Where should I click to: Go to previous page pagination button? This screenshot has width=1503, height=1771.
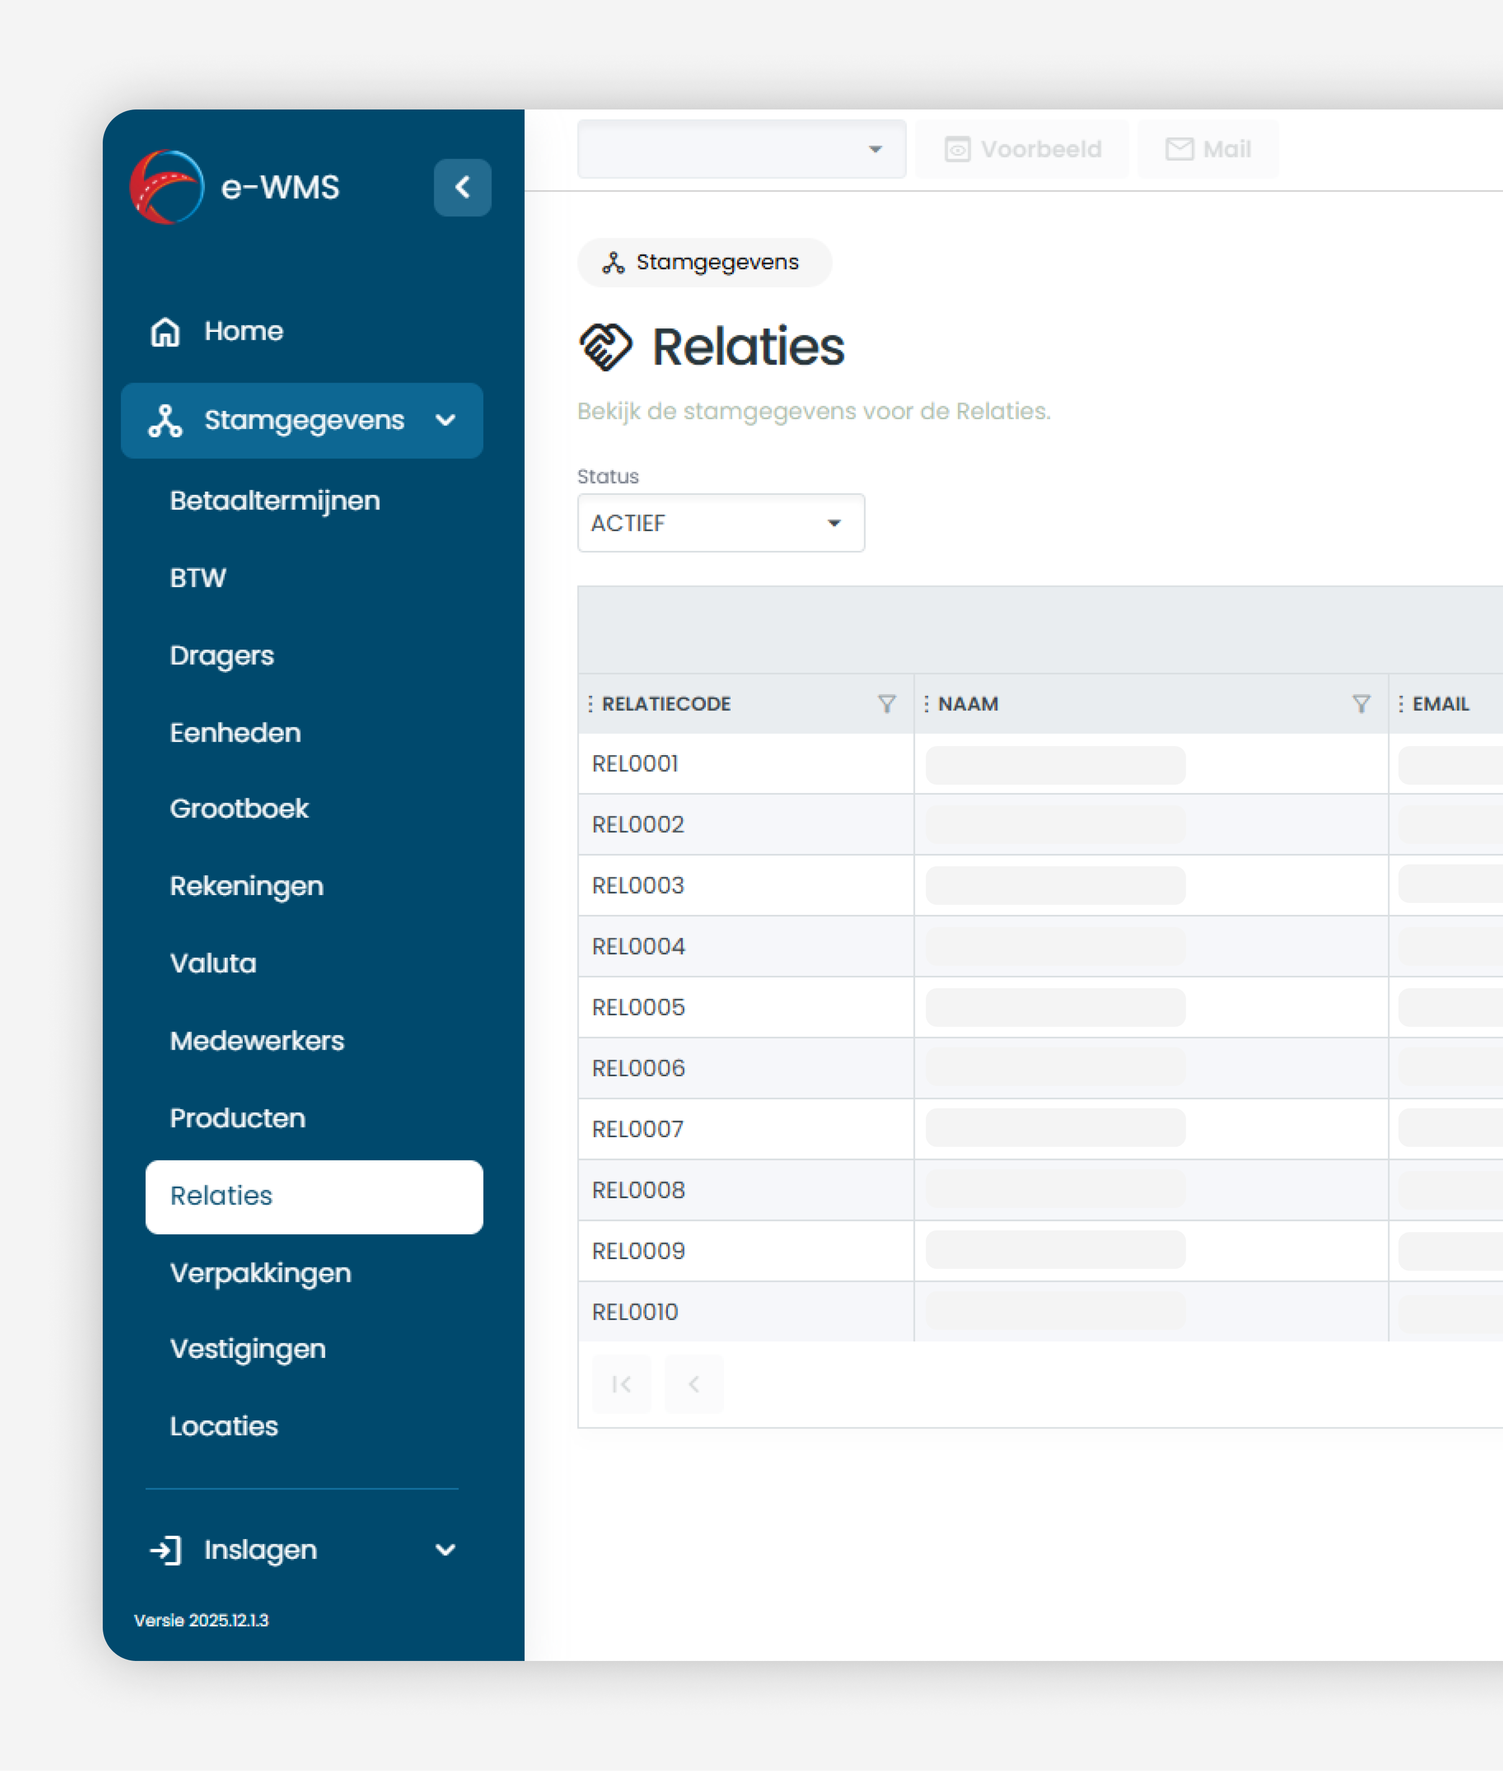693,1384
